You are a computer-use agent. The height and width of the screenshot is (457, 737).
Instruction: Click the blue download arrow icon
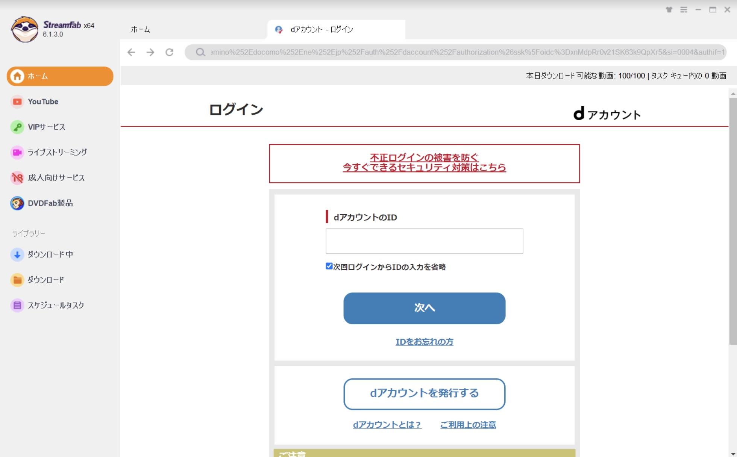coord(17,254)
